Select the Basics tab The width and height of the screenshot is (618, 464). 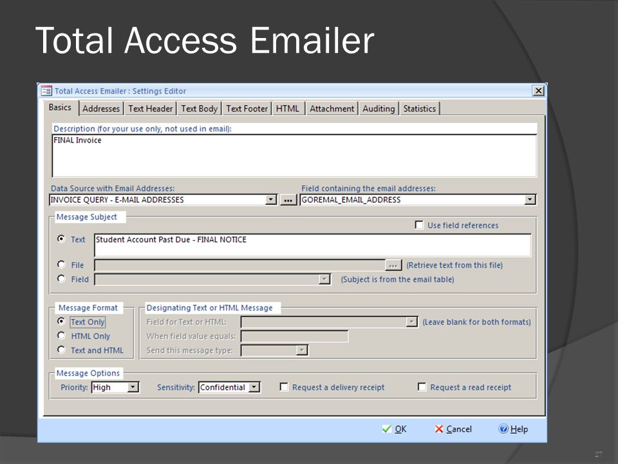(x=61, y=108)
